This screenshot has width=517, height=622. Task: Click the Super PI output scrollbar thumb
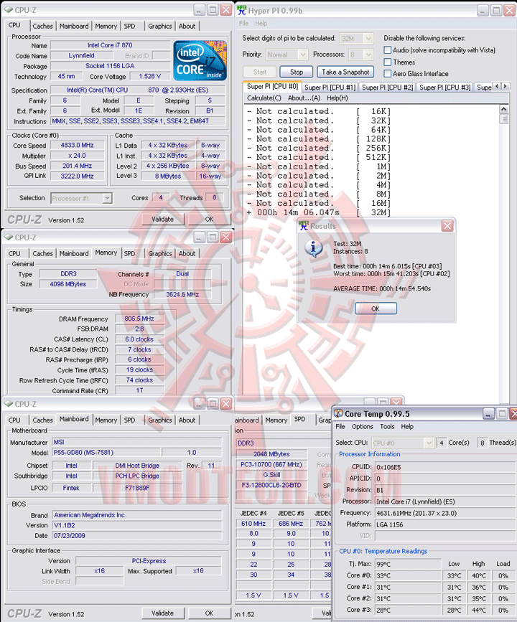[503, 119]
